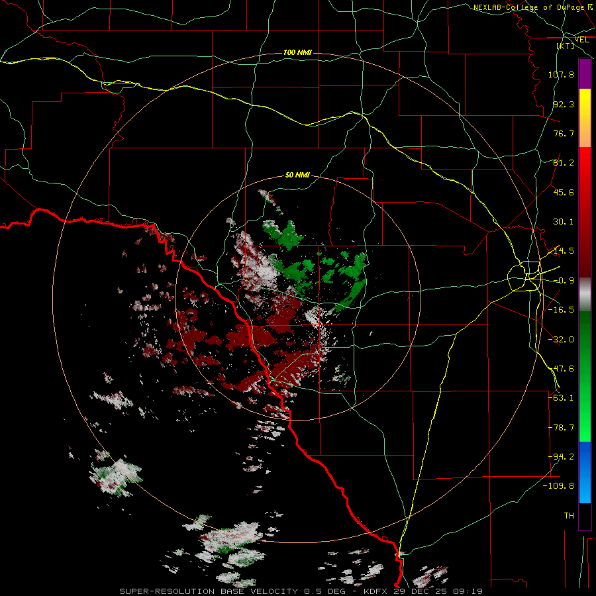Click the 92.3 scale value
This screenshot has width=596, height=596.
click(564, 104)
